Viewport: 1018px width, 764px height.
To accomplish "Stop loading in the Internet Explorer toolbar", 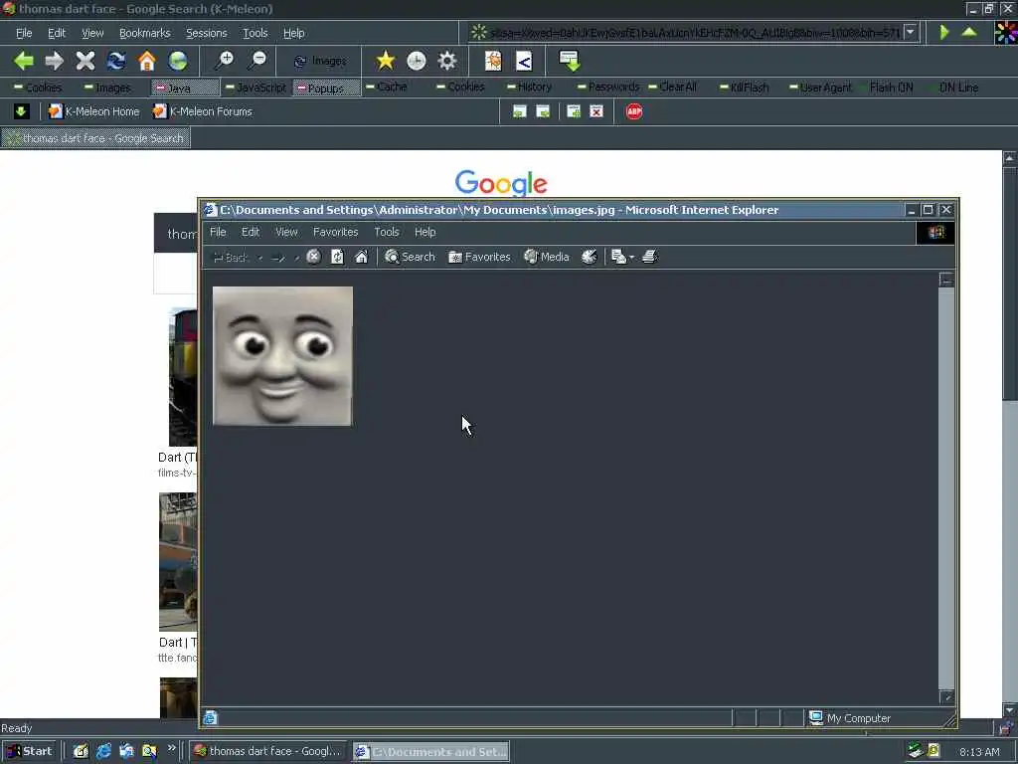I will (x=313, y=257).
